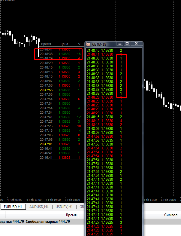The width and height of the screenshot is (181, 236).
Task: Select the USDJPY,H1 chart tab
Action: (x=64, y=207)
